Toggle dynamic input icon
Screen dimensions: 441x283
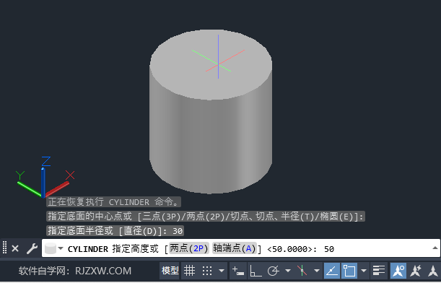coord(238,271)
